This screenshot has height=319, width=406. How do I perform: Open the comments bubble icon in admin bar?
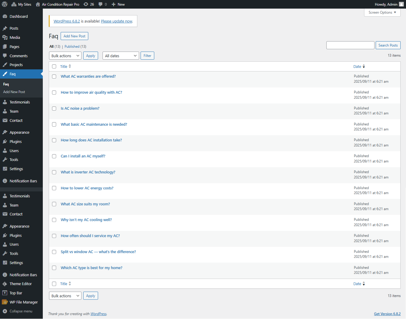coord(103,4)
